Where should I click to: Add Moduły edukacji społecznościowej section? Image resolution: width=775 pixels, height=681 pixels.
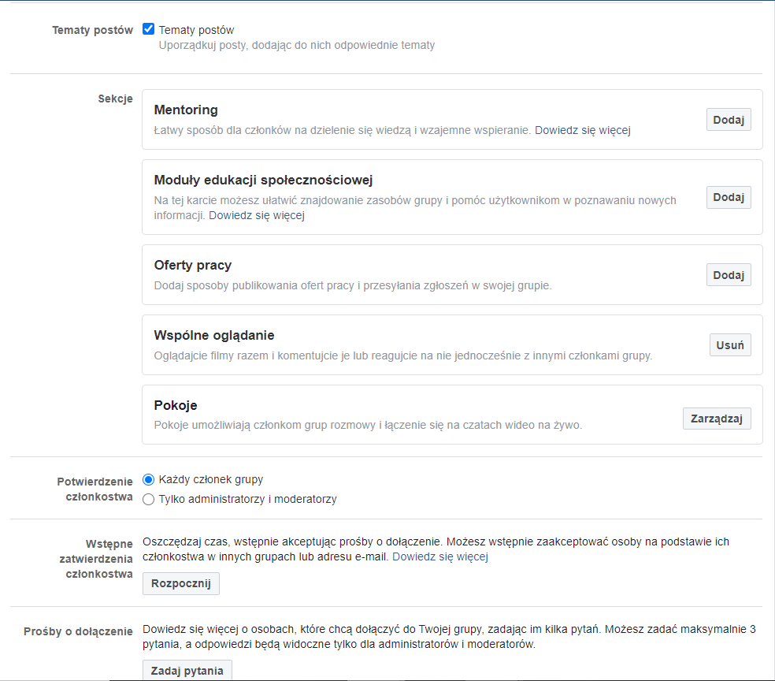point(729,197)
